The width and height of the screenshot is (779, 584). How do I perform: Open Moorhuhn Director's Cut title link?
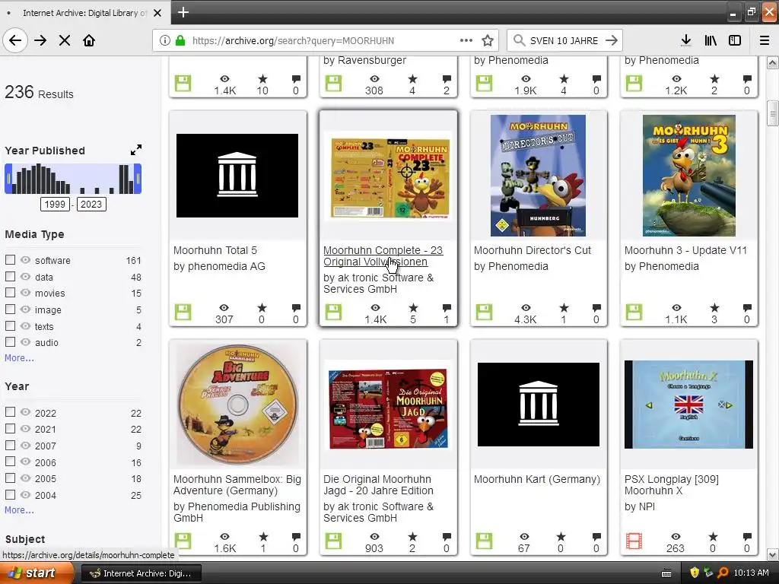[x=533, y=250]
